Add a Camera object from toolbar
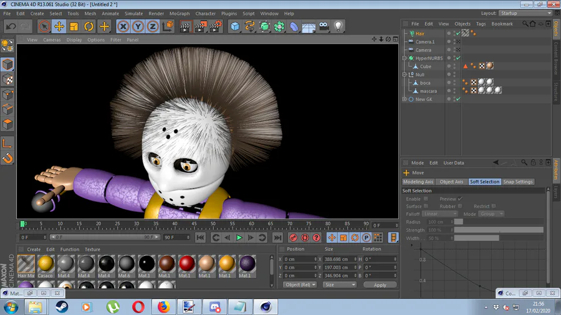The image size is (561, 315). click(324, 26)
